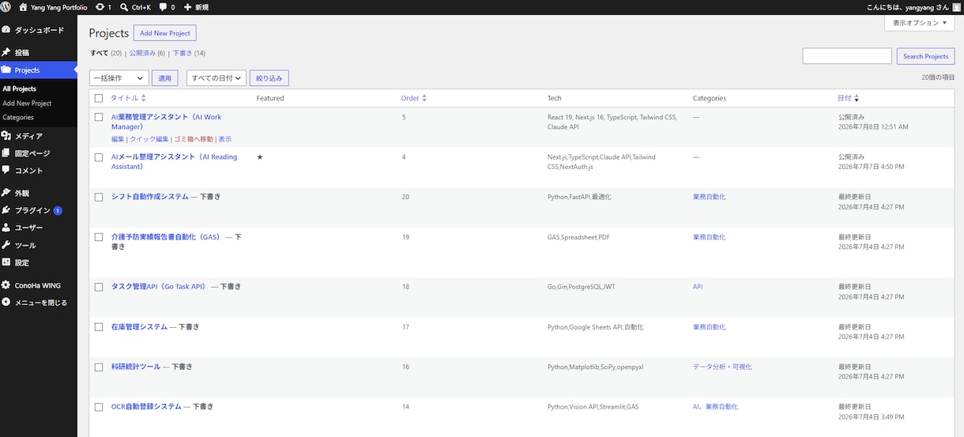Click the 業務自動化 category for 在庫管理システム row
Viewport: 964px width, 437px height.
pyautogui.click(x=709, y=326)
